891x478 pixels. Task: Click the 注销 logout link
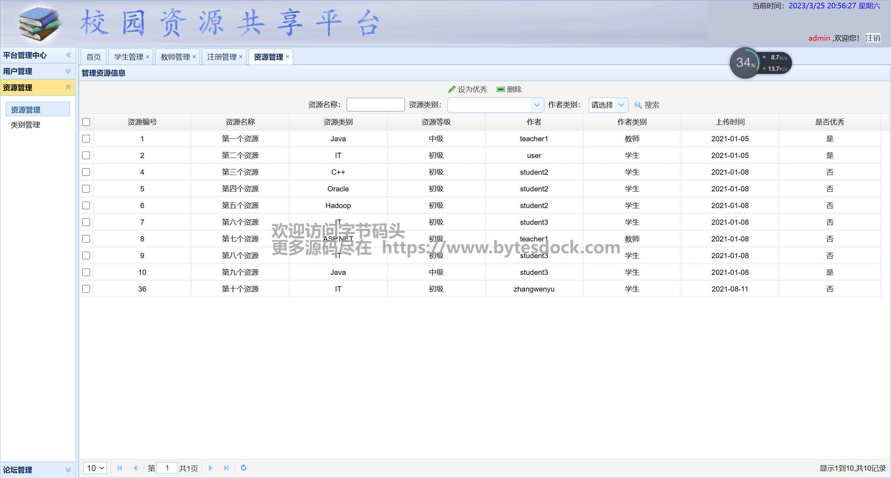873,38
